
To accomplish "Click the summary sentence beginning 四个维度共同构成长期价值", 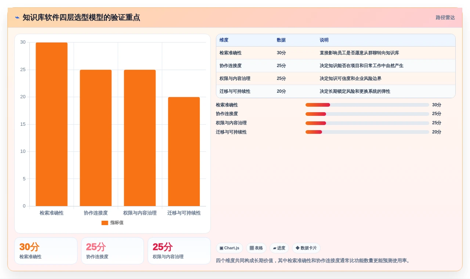I will (x=314, y=261).
